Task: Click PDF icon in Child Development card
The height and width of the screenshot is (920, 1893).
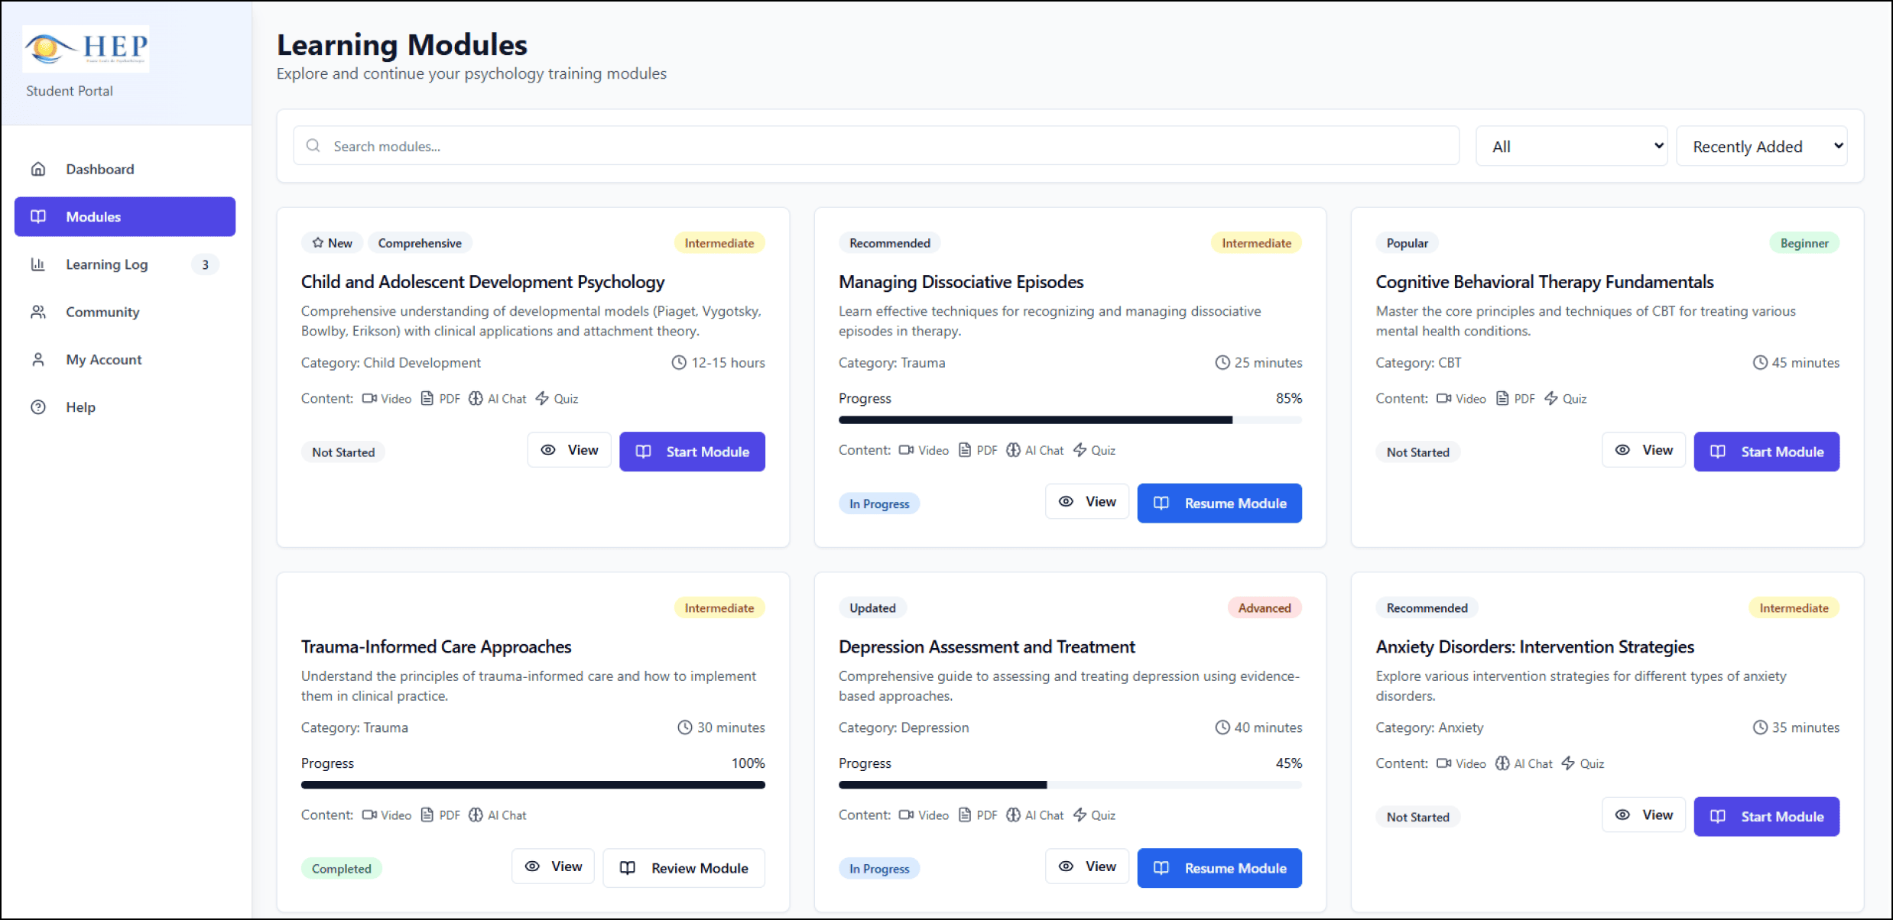Action: click(x=427, y=398)
